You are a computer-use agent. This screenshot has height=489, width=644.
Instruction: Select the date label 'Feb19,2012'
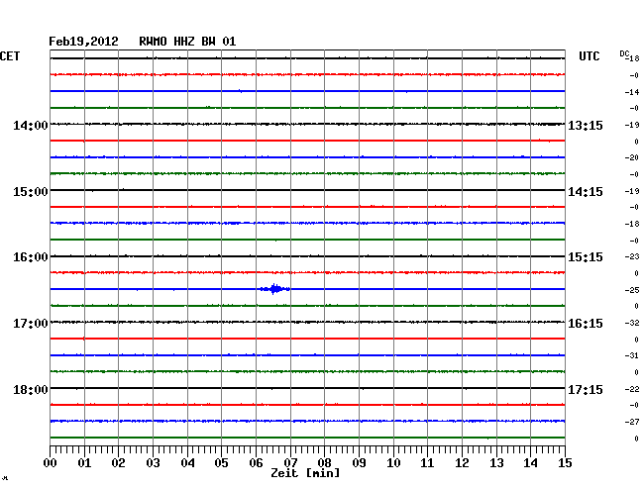[83, 42]
